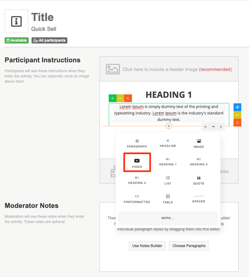Viewport: 249px width, 277px height.
Task: Click the Quick Sell subtitle
Action: tap(44, 29)
